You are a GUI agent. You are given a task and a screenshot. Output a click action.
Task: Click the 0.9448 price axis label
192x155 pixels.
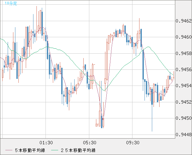tap(184, 135)
